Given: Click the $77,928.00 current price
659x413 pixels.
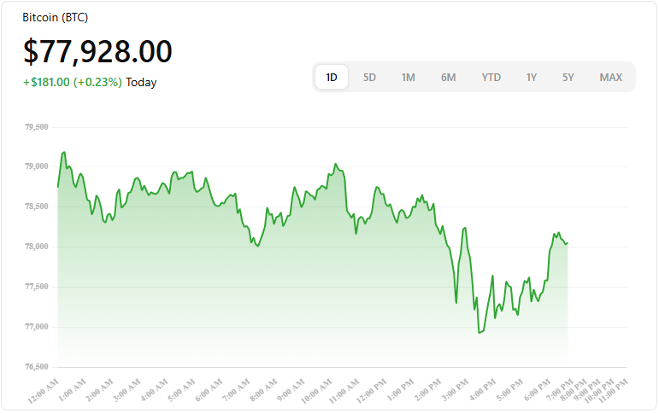Looking at the screenshot, I should point(97,52).
